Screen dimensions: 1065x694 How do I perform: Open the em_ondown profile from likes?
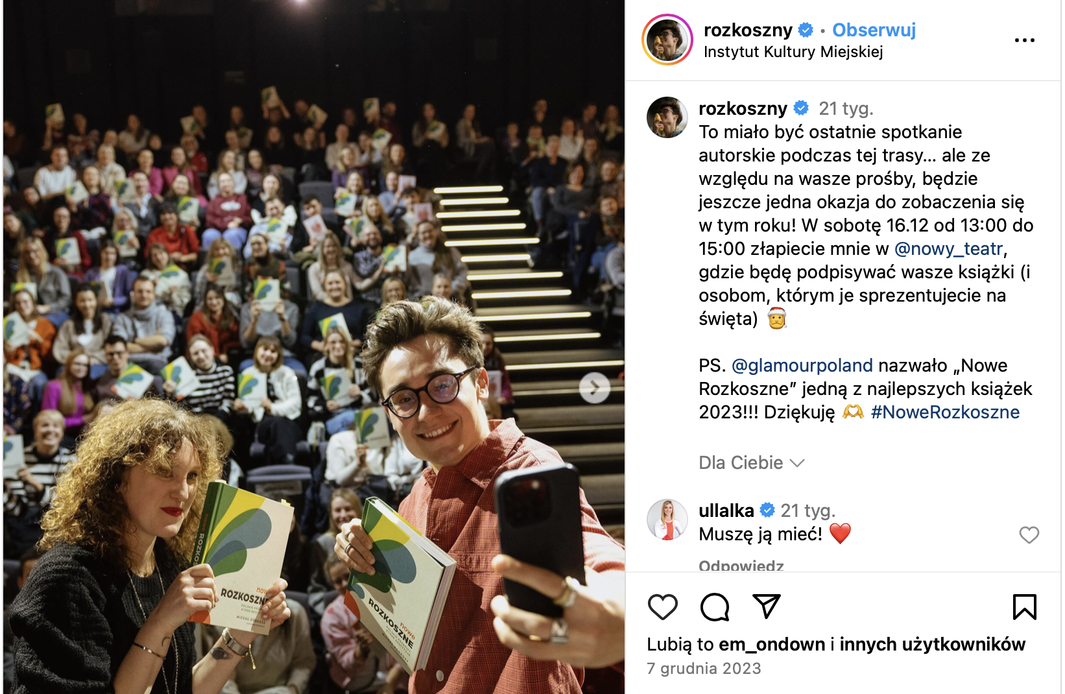point(772,644)
